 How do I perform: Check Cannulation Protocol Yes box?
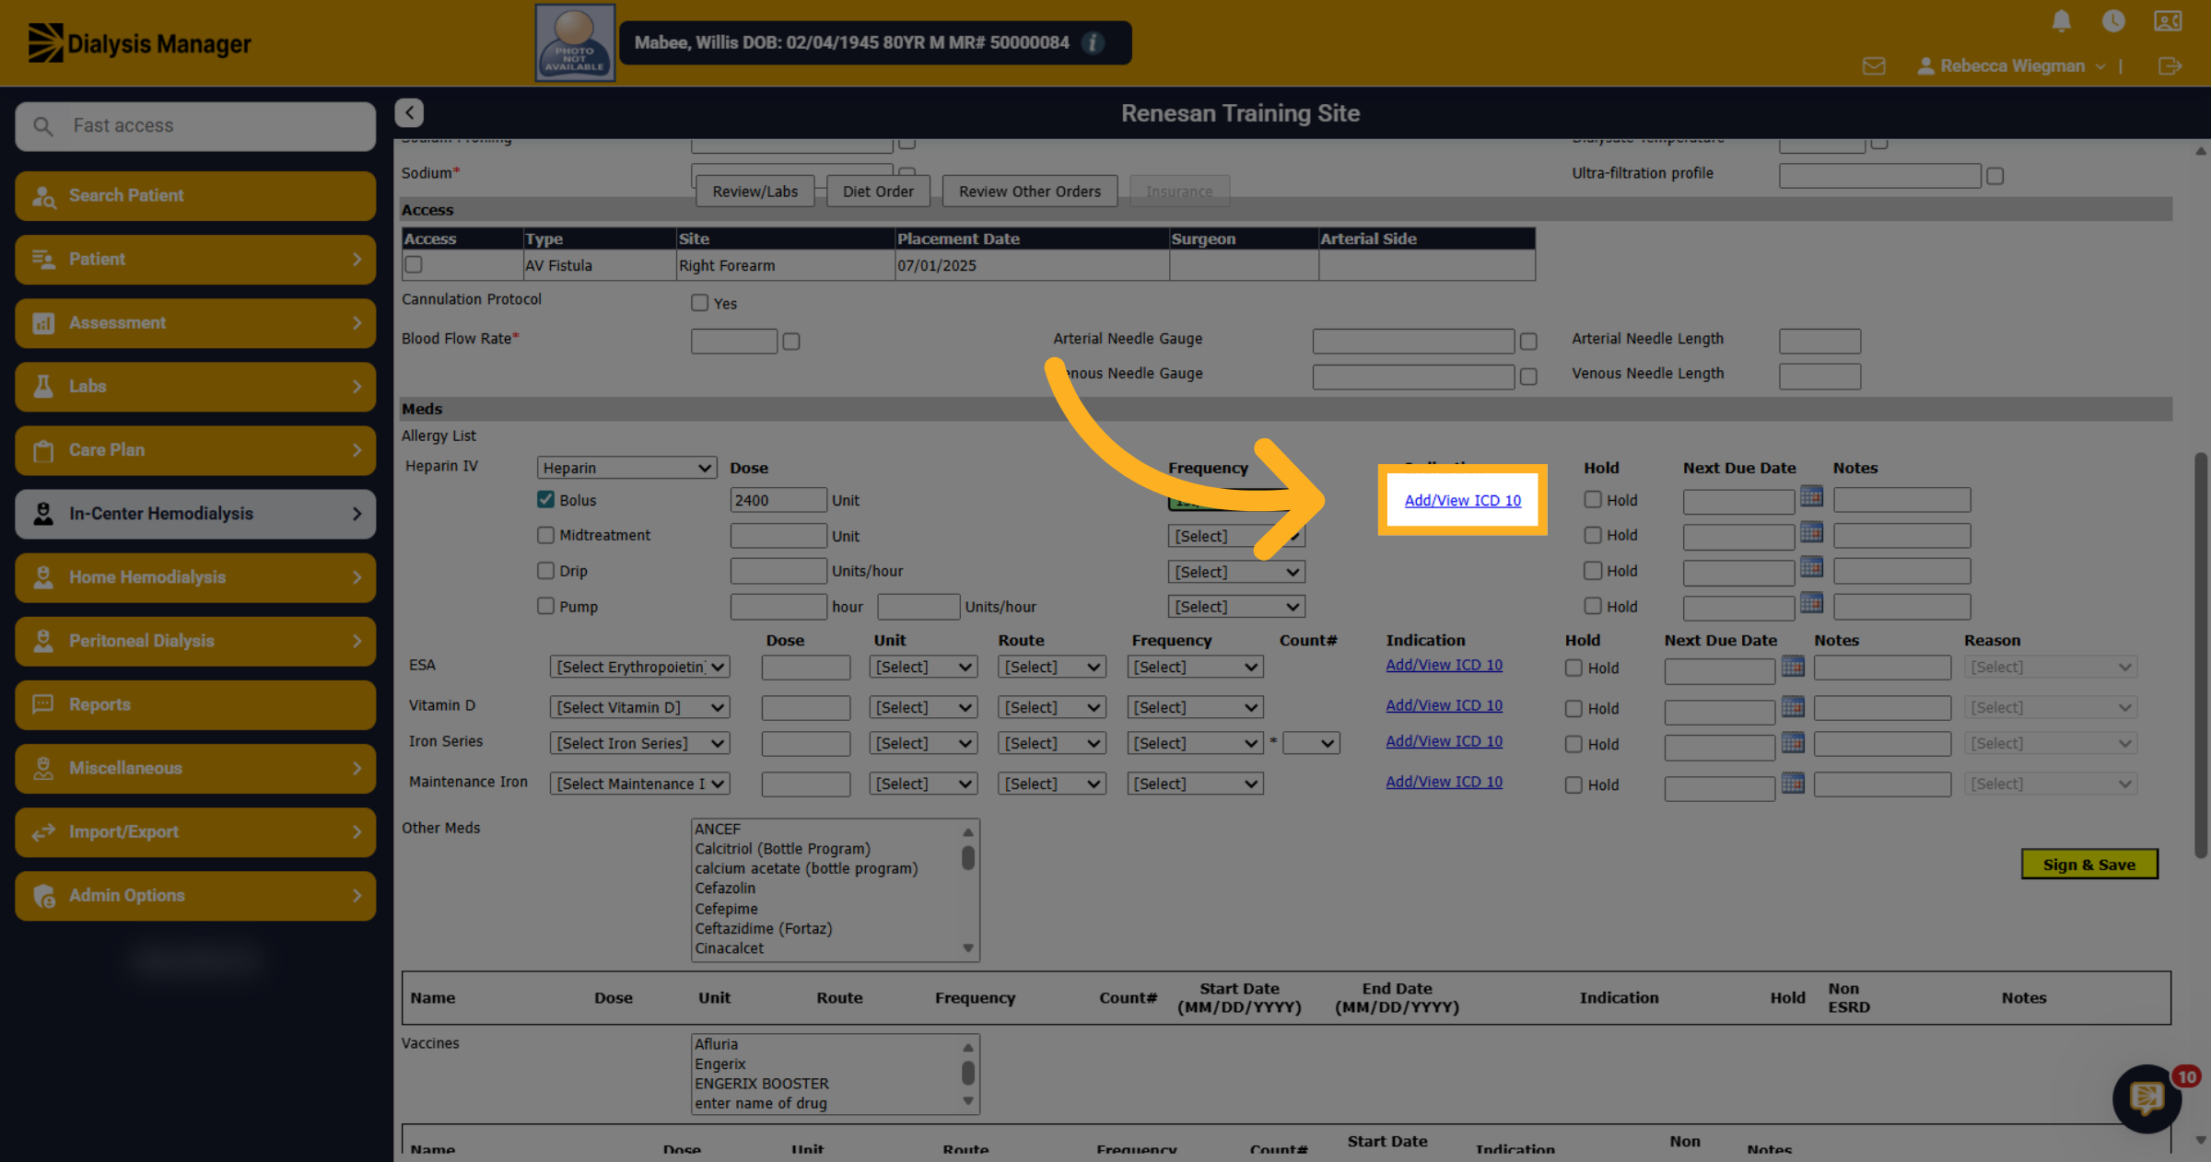tap(699, 303)
